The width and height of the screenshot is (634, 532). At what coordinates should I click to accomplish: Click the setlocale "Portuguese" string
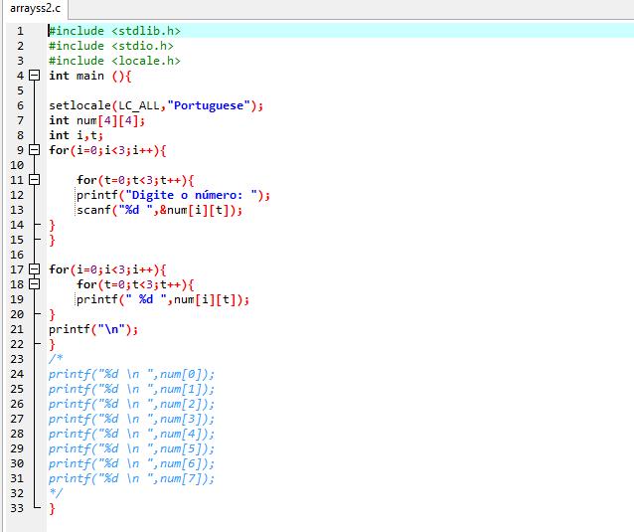pos(209,105)
